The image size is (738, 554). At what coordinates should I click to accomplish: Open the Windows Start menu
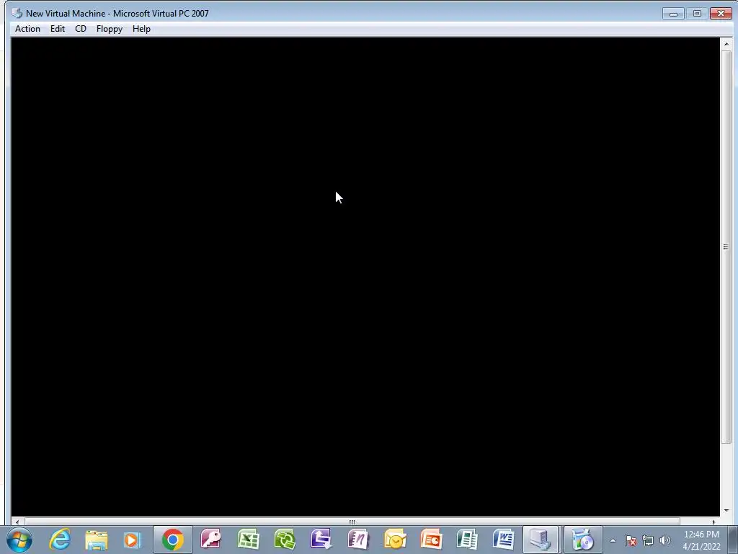point(19,540)
